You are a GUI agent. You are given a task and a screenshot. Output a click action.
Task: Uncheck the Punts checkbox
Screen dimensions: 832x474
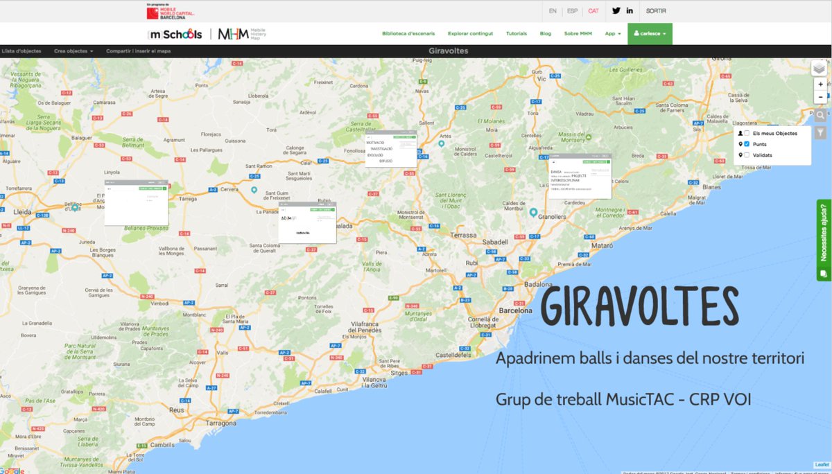point(747,144)
